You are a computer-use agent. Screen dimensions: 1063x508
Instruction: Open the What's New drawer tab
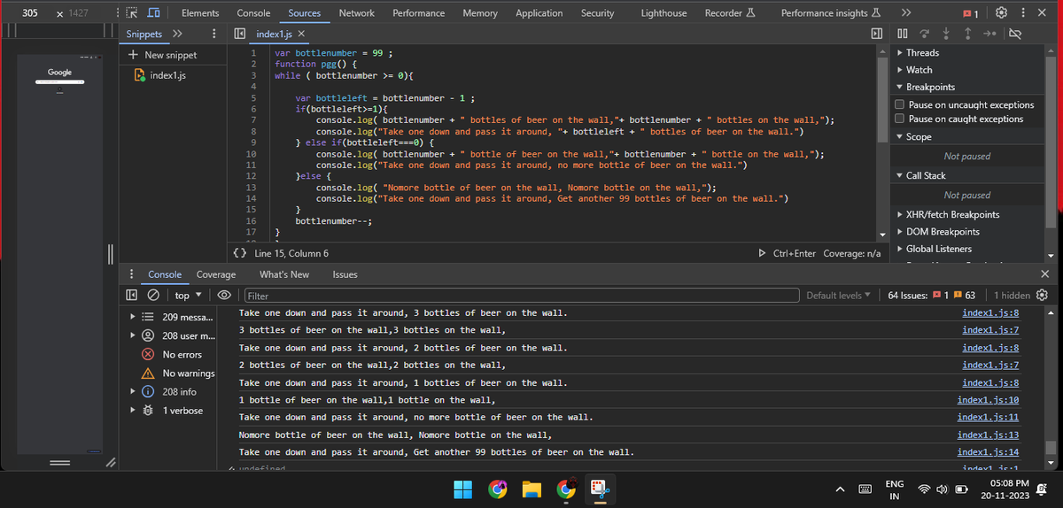coord(284,274)
